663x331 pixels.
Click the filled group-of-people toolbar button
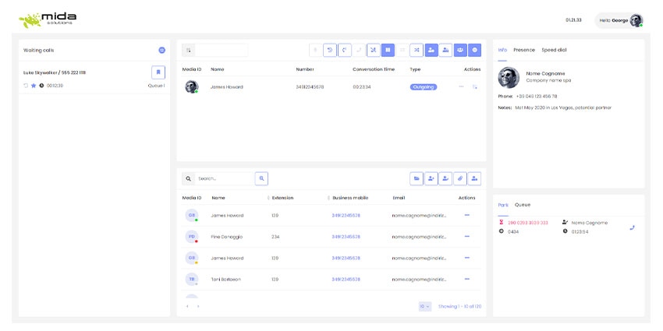460,51
